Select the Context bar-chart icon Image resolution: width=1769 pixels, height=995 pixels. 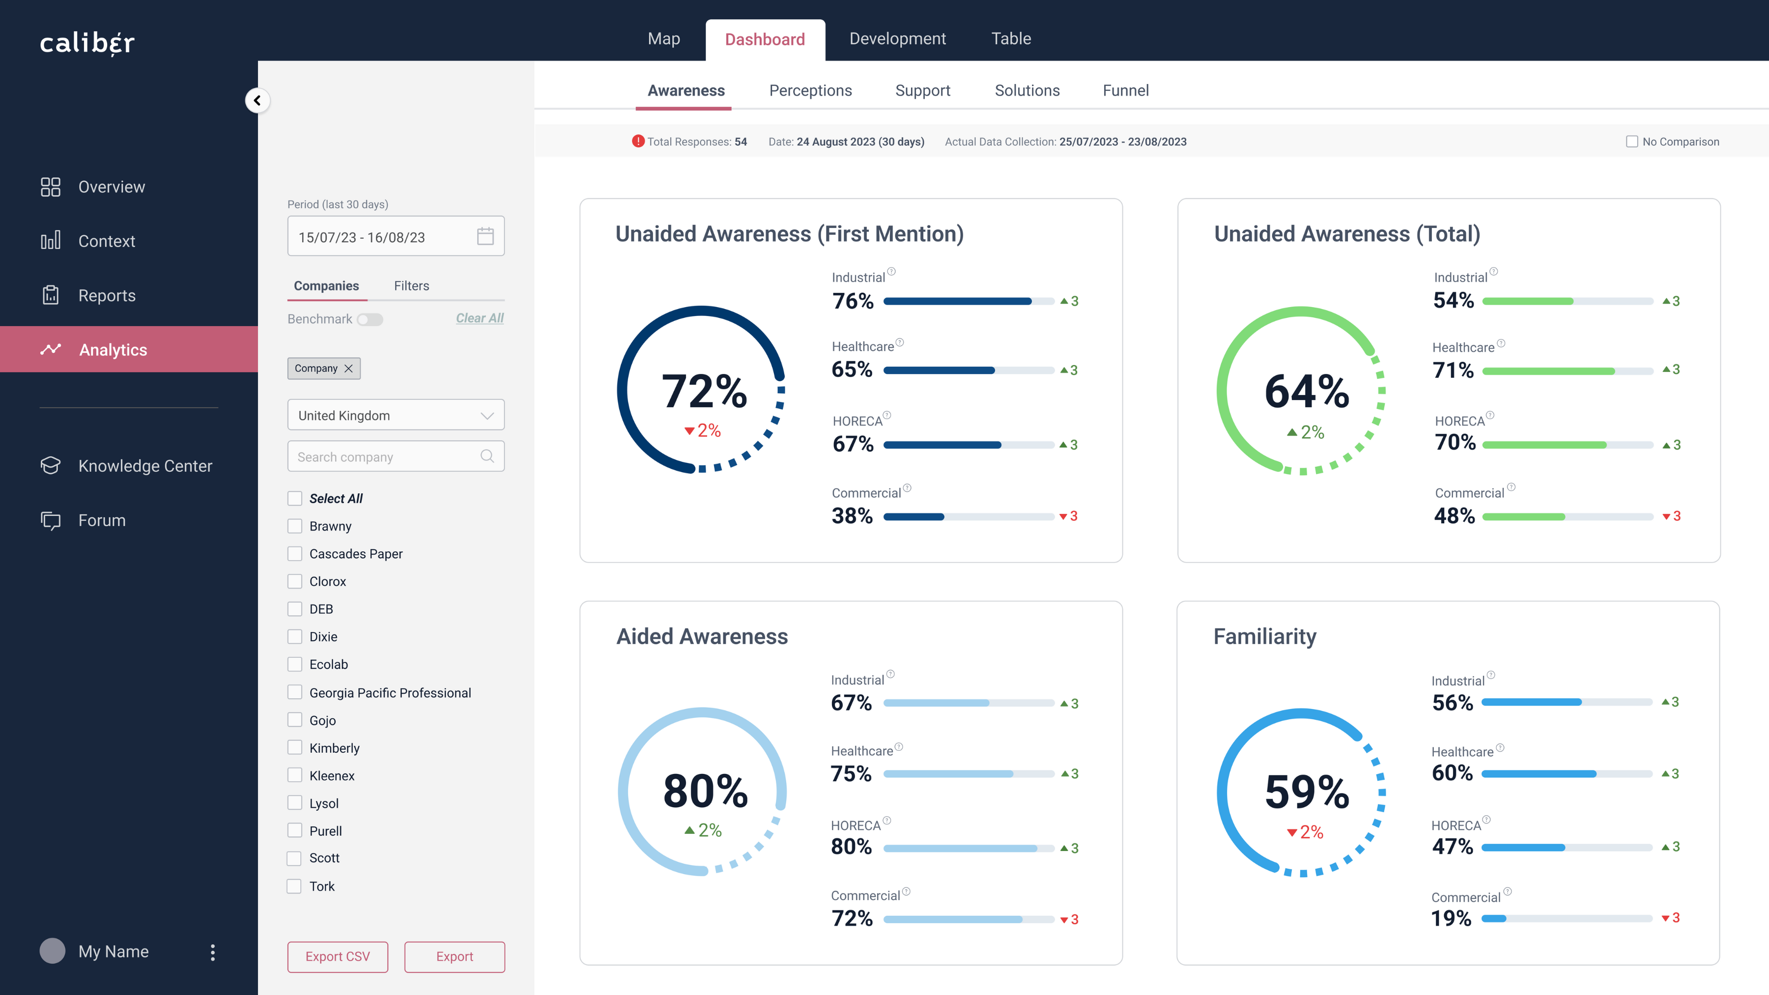point(51,240)
